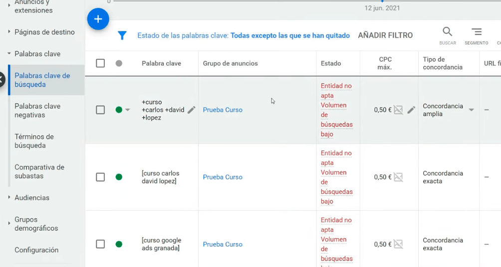Screen dimensions: 501x267
Task: Sort by Grupo de anuncios column header
Action: tap(231, 63)
